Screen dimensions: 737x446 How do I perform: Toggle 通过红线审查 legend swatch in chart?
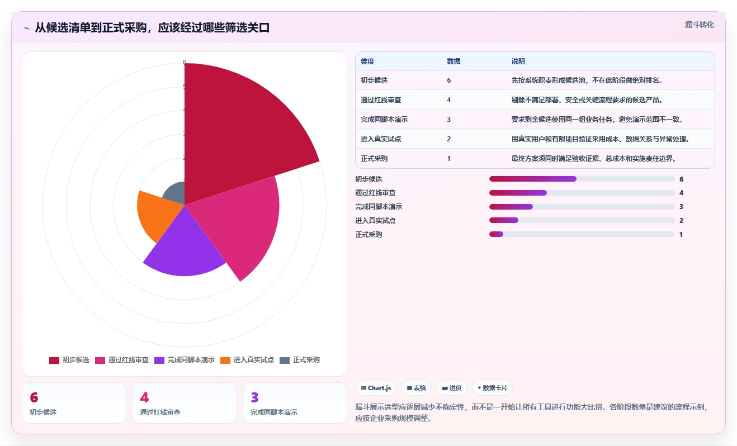point(100,360)
